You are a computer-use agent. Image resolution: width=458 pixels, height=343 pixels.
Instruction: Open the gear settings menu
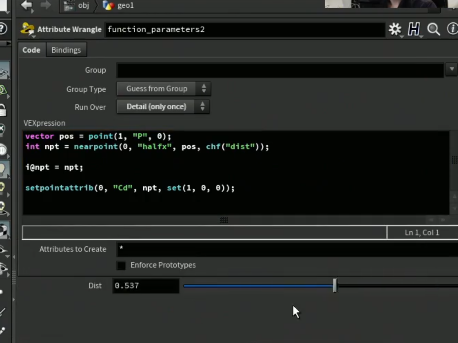click(x=395, y=29)
